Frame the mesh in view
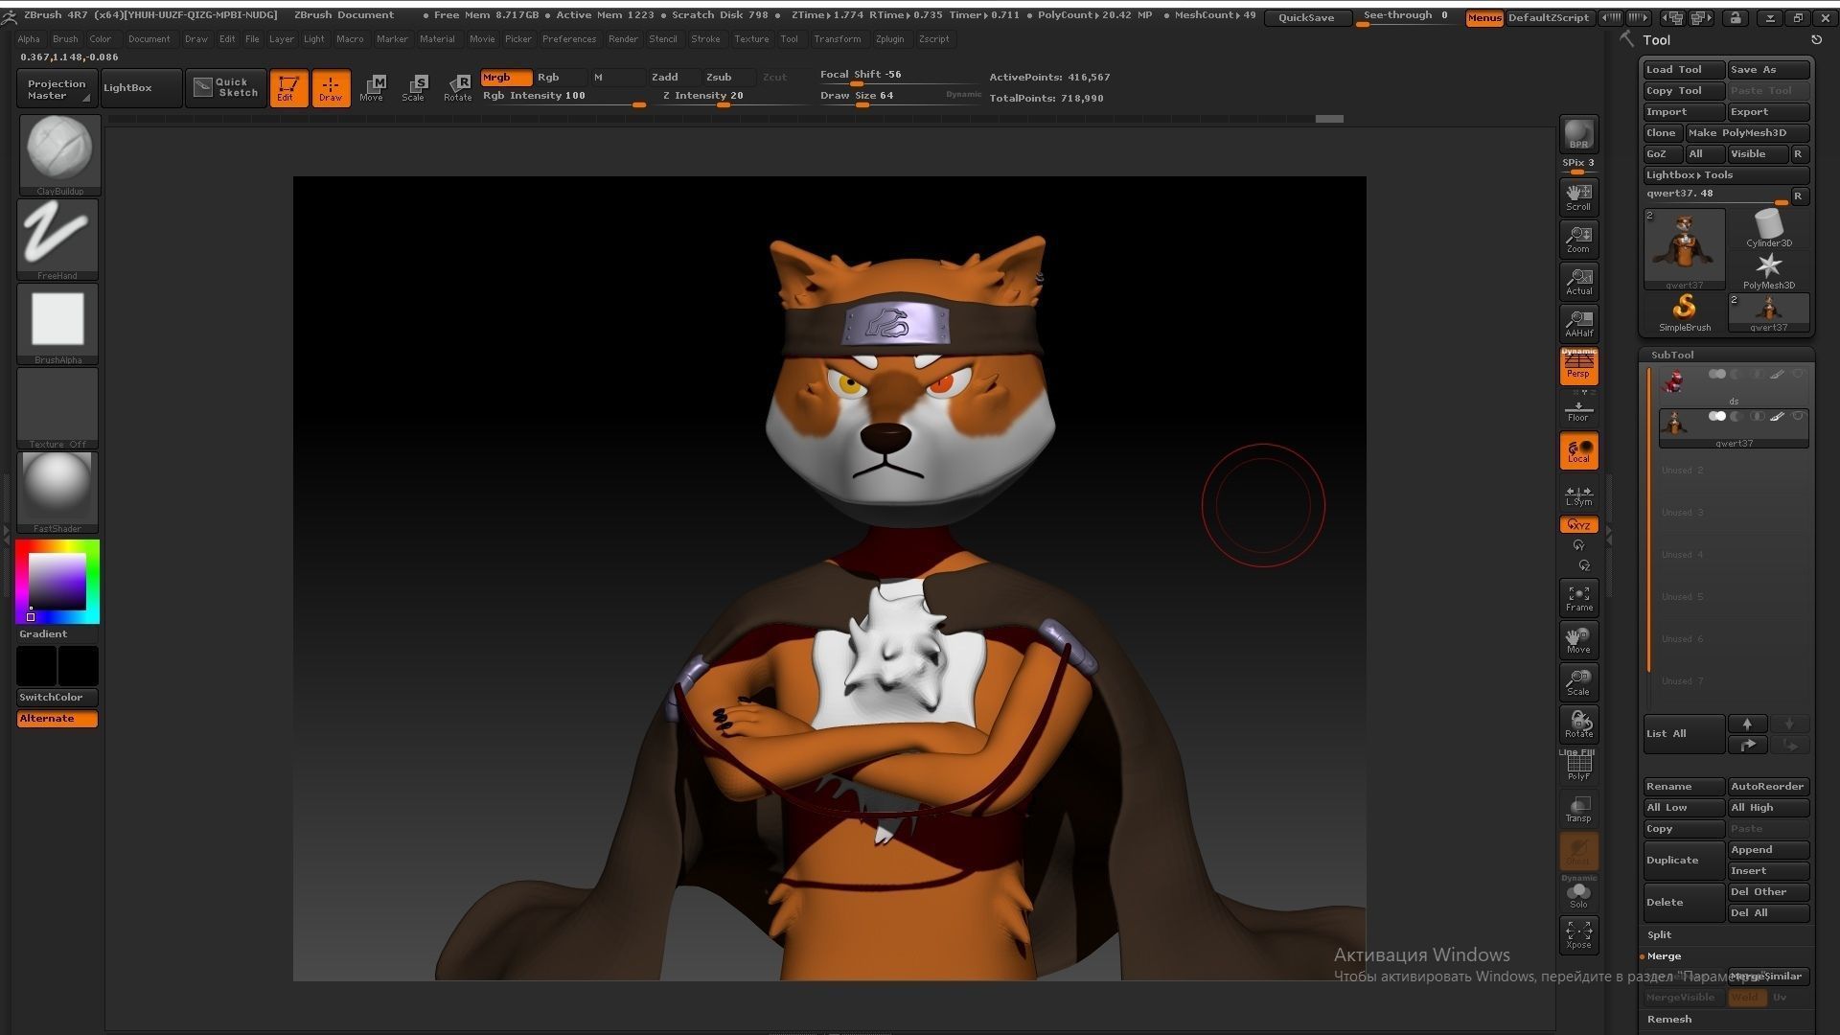 (1578, 598)
